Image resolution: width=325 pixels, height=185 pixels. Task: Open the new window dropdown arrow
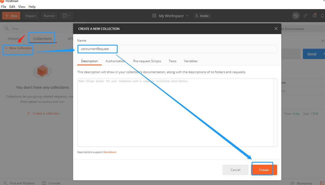69,16
